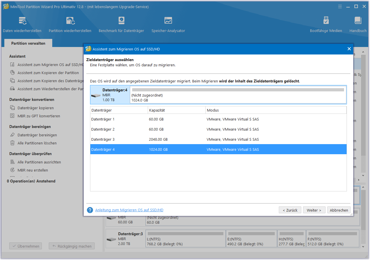
Task: Open the Handbuch manual
Action: point(358,25)
